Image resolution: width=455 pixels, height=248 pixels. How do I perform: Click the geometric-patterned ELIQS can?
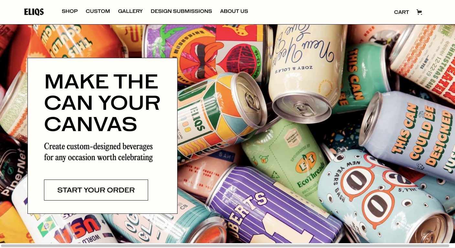217,116
